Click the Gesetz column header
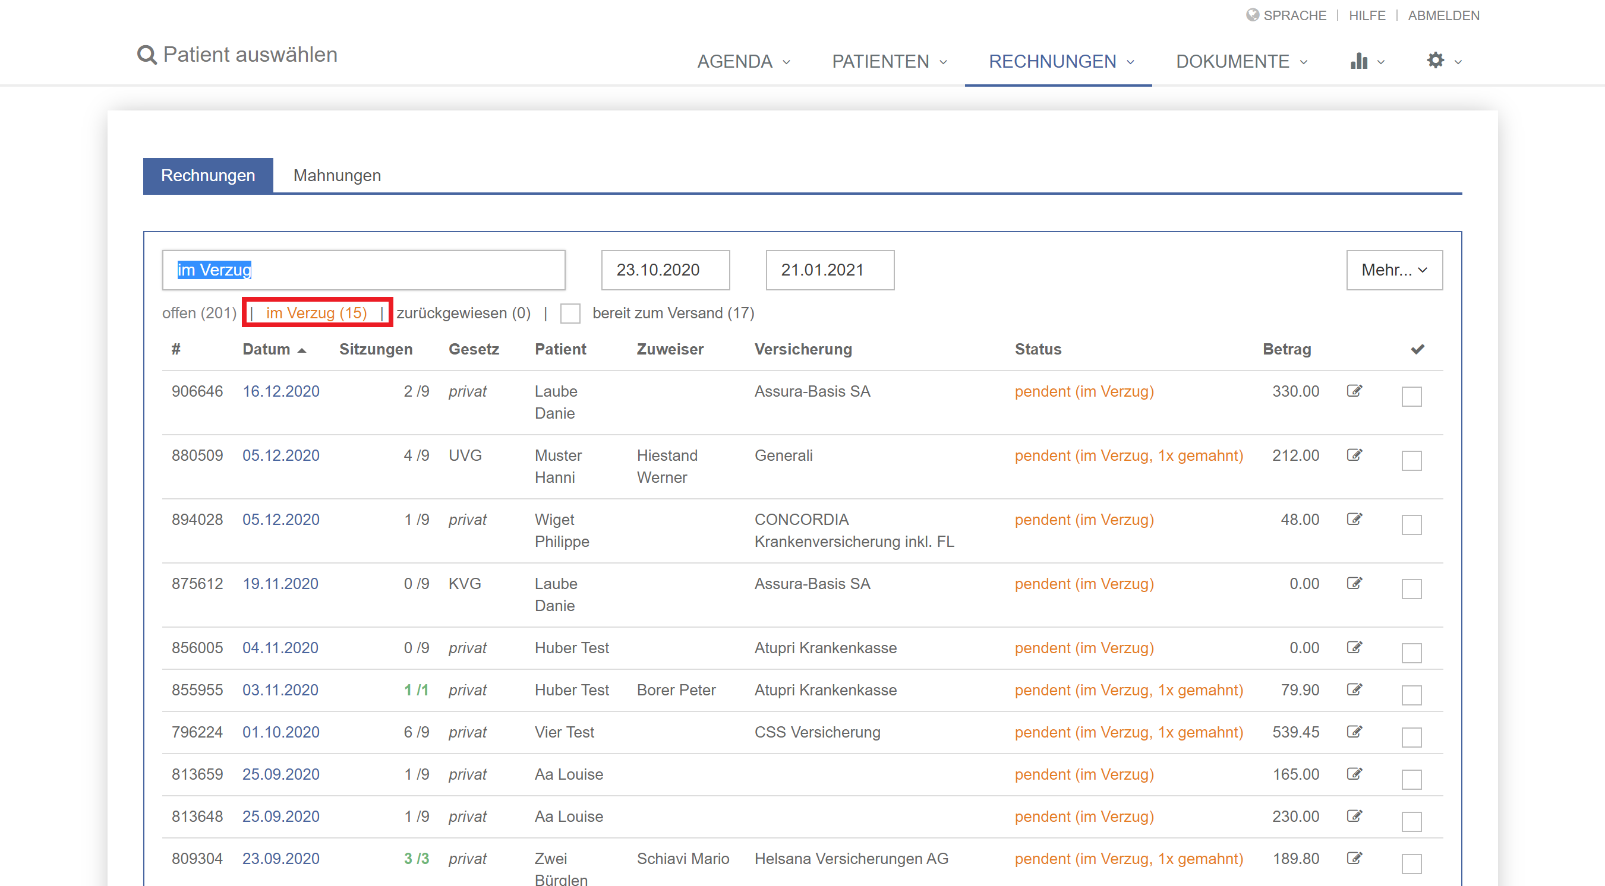The image size is (1605, 886). click(x=474, y=349)
